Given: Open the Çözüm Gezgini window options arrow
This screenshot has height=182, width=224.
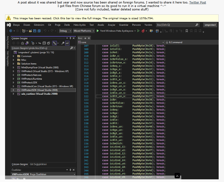Looking at the screenshot, I should 67,38.
